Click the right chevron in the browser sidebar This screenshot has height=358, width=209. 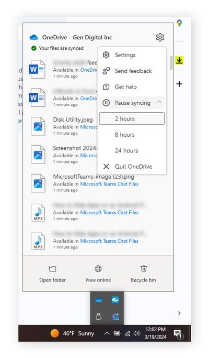[x=179, y=313]
